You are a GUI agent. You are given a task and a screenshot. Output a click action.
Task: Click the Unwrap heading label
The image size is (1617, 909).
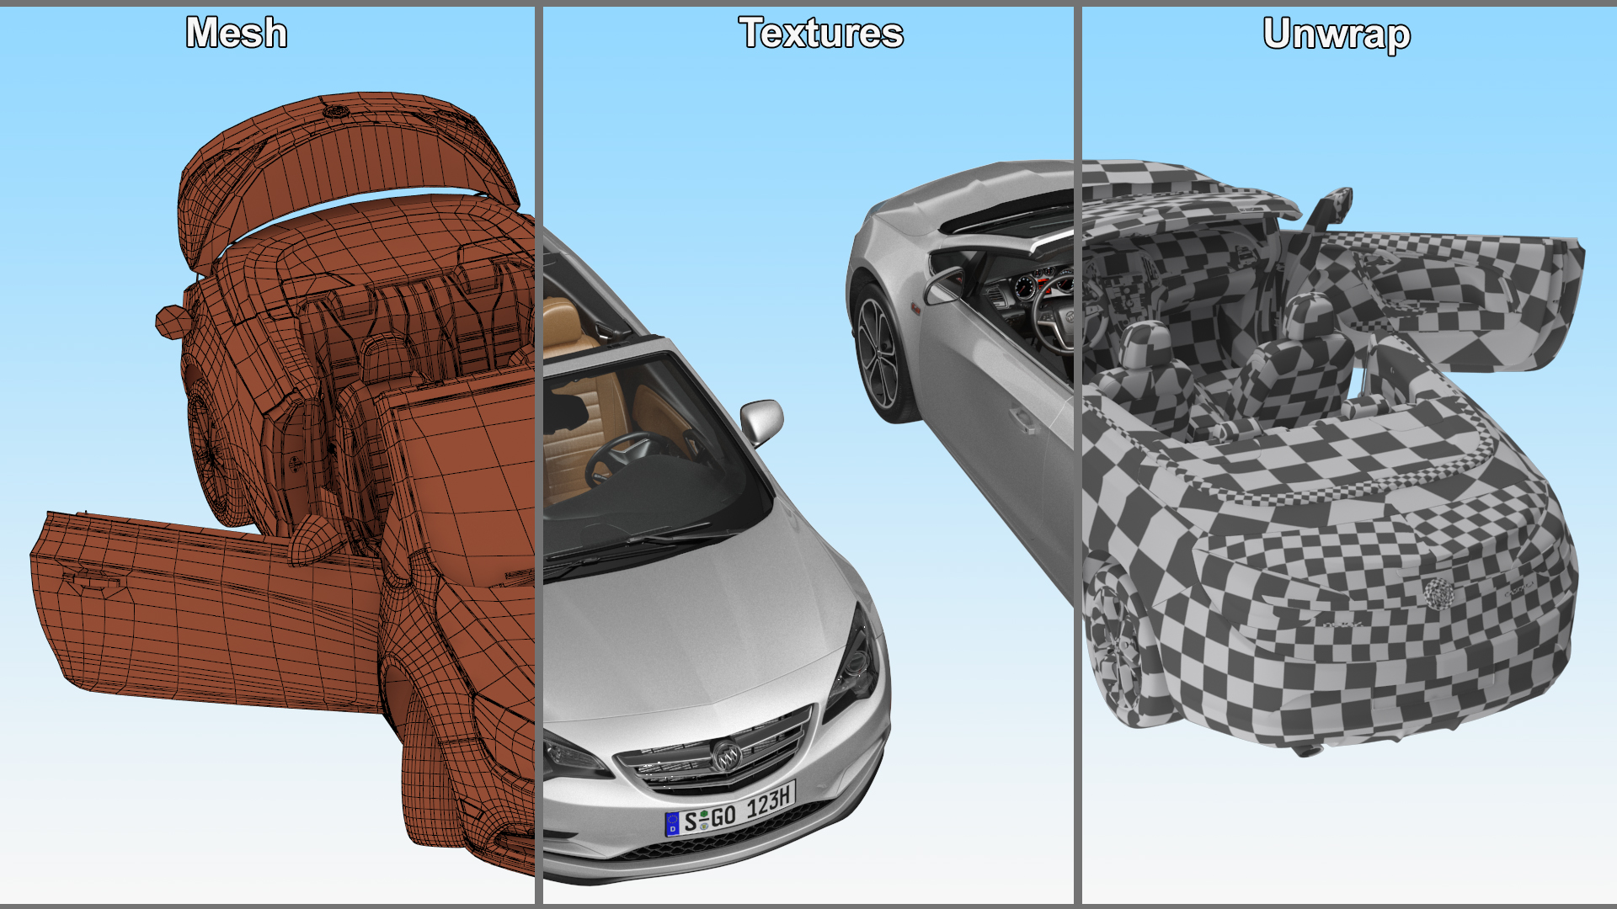[x=1337, y=35]
